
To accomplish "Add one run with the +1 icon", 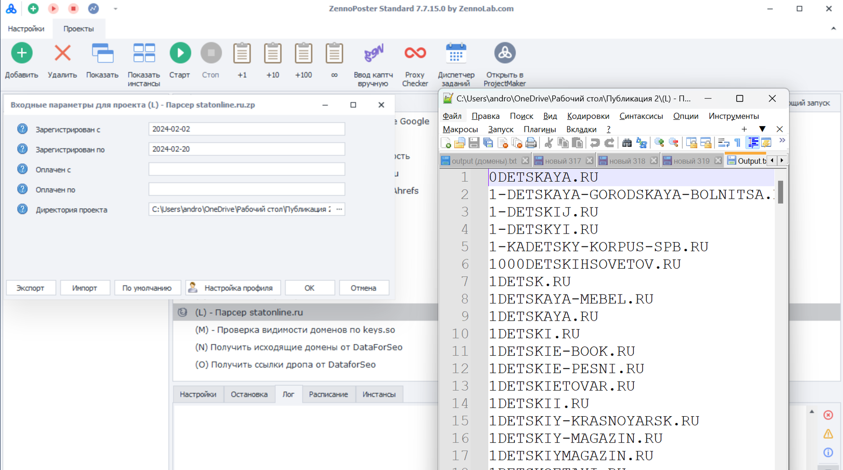I will click(x=242, y=53).
